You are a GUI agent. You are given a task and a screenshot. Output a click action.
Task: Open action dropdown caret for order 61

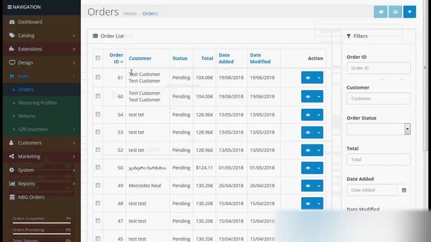point(319,78)
